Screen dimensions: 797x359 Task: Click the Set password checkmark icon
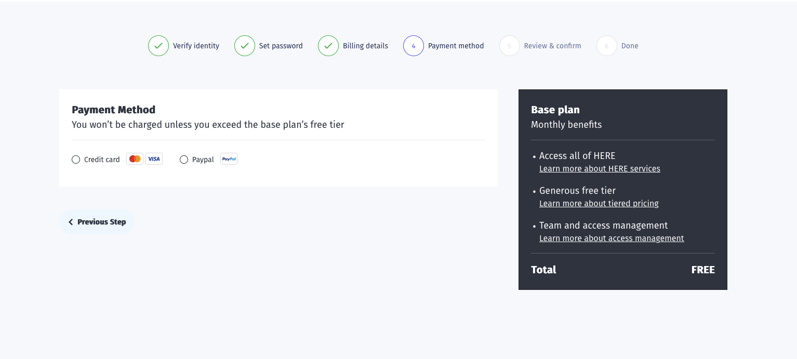tap(245, 46)
